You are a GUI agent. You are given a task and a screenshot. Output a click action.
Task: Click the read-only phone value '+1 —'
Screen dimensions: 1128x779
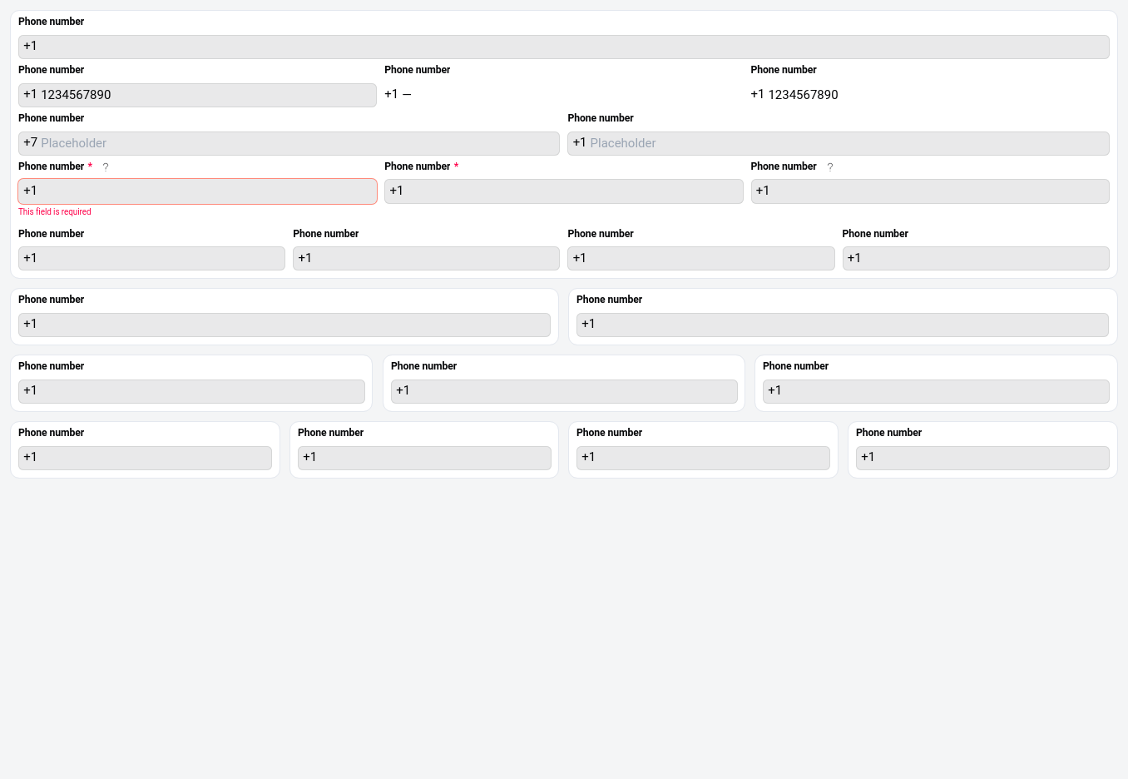click(398, 95)
